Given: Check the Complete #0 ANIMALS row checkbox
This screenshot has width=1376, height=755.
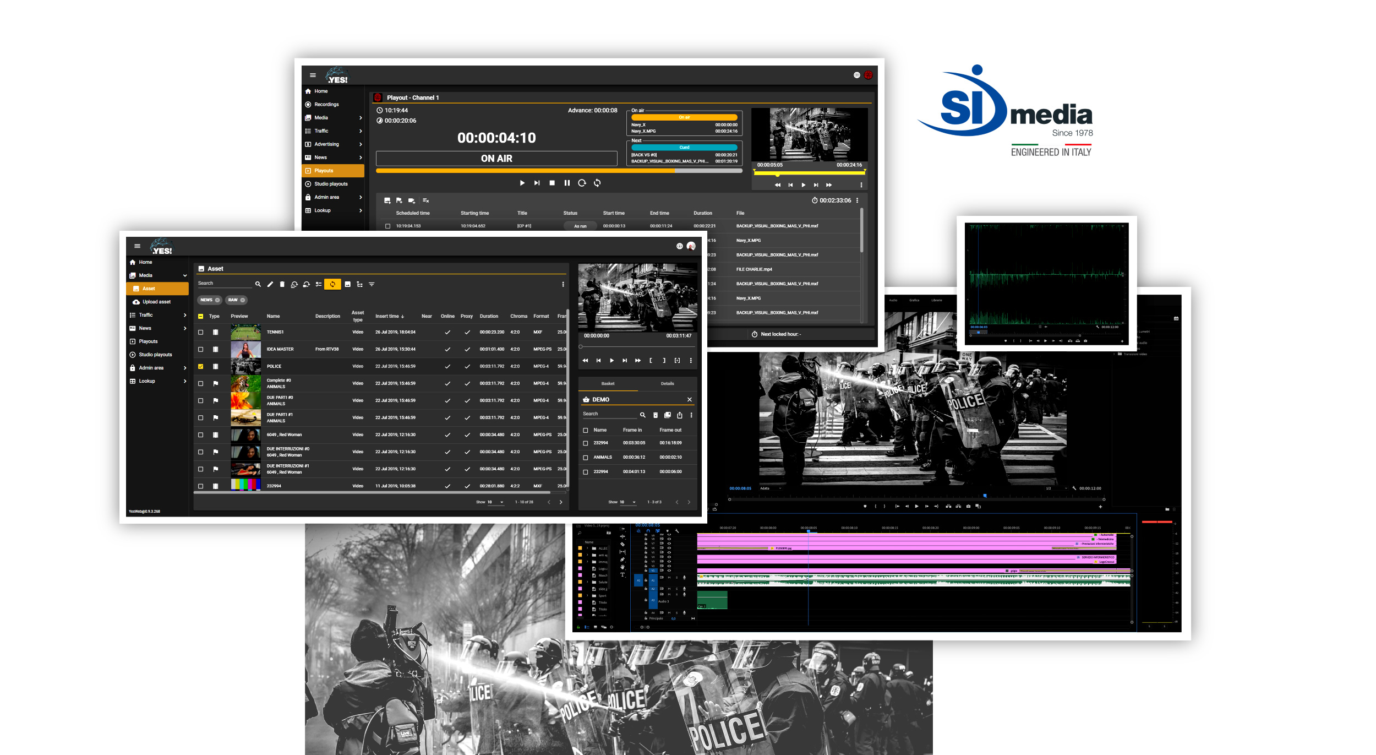Looking at the screenshot, I should click(x=200, y=383).
